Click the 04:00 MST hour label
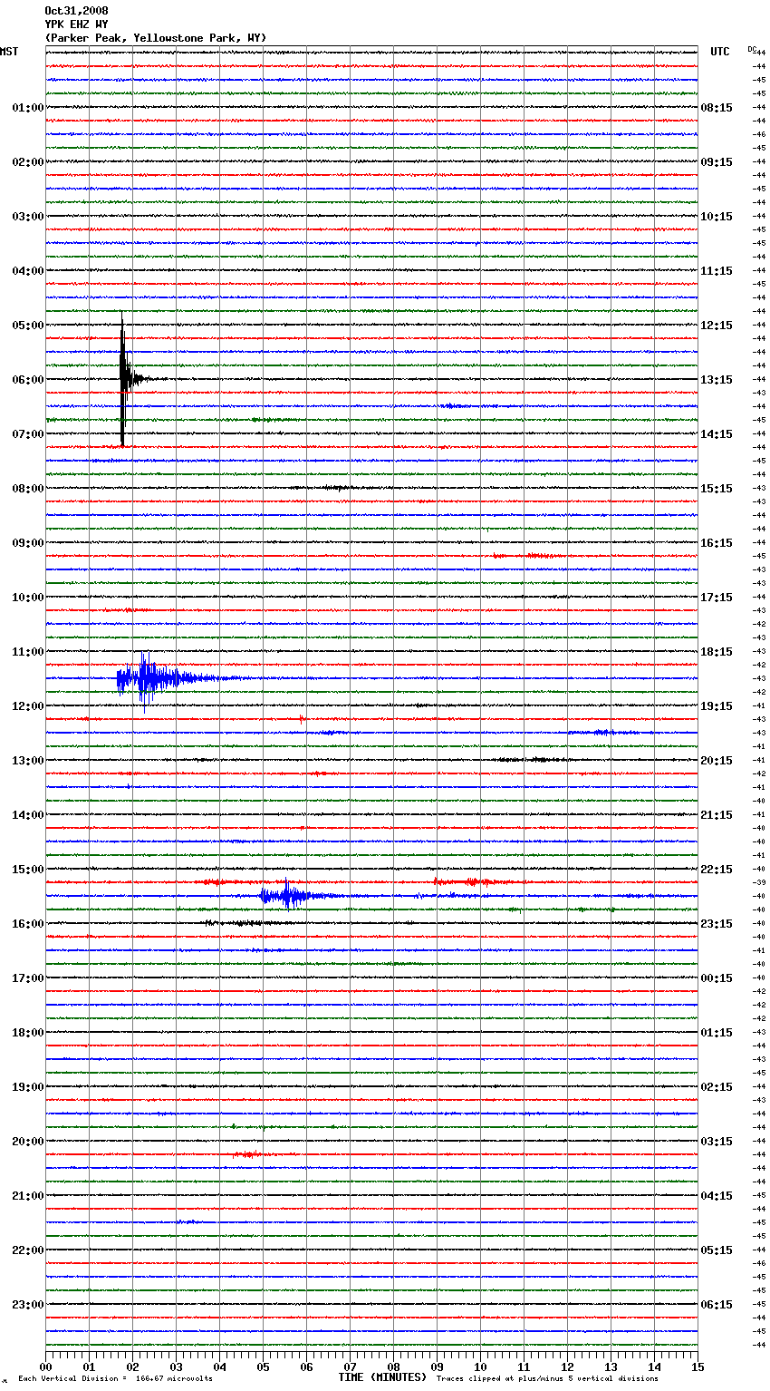 [x=28, y=271]
